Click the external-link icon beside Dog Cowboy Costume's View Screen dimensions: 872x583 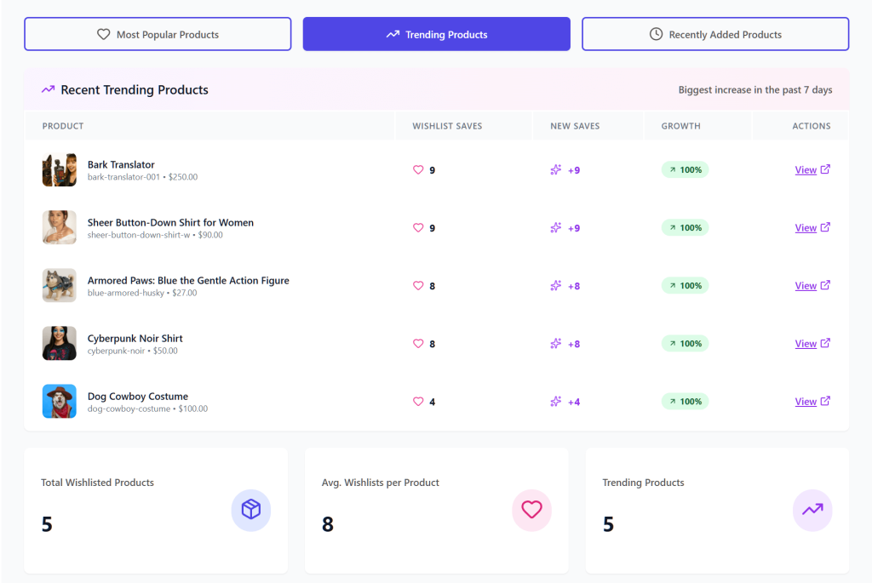click(827, 401)
